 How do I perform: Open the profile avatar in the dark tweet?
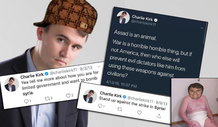coord(123,17)
